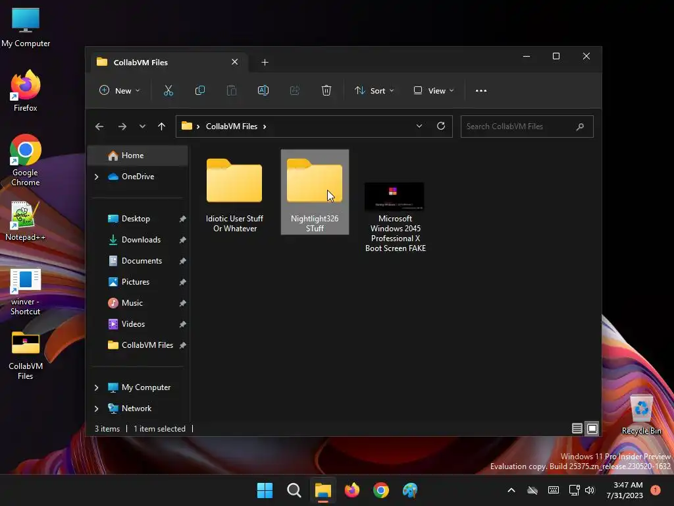Screen dimensions: 674x506
Task: Expand the Network tree node
Action: 96,408
